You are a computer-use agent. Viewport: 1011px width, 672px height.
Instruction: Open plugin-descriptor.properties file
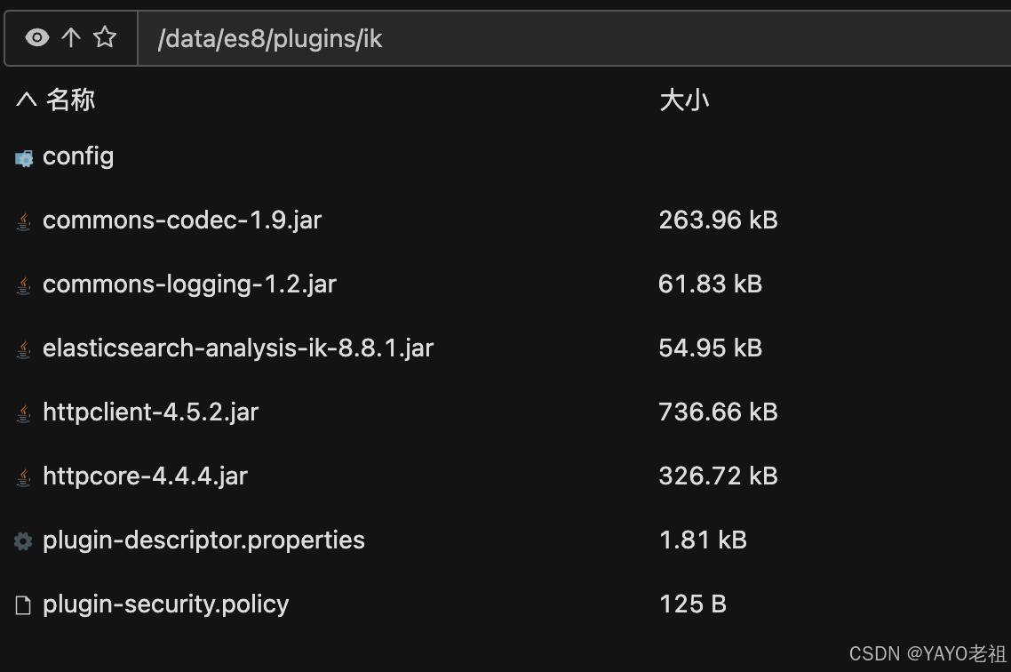pyautogui.click(x=203, y=540)
